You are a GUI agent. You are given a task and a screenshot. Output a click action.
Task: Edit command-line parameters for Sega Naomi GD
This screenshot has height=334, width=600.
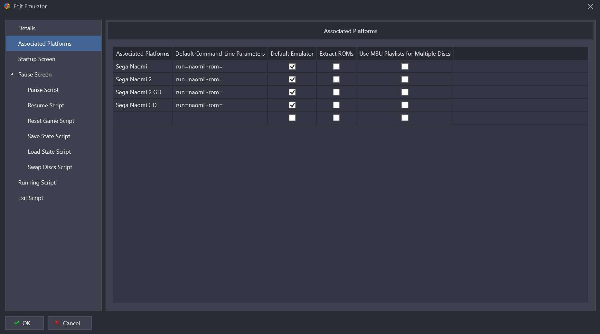pos(220,105)
